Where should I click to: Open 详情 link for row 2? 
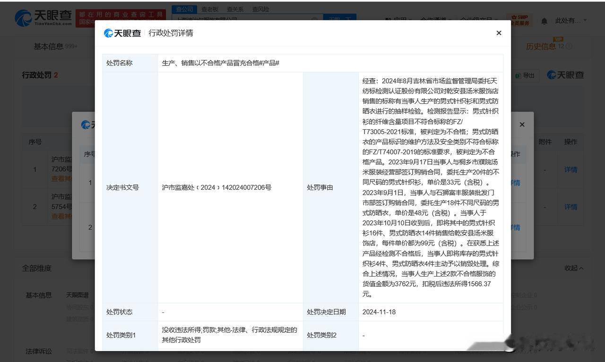coord(570,207)
